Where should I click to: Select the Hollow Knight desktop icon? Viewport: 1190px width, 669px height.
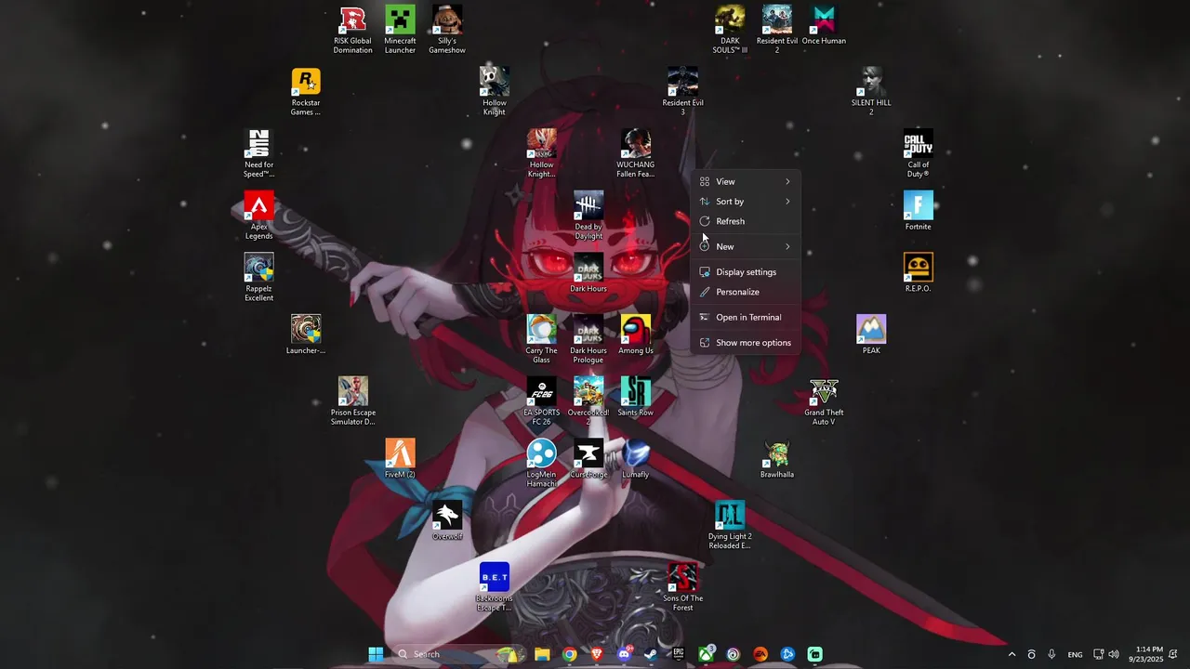pyautogui.click(x=495, y=92)
